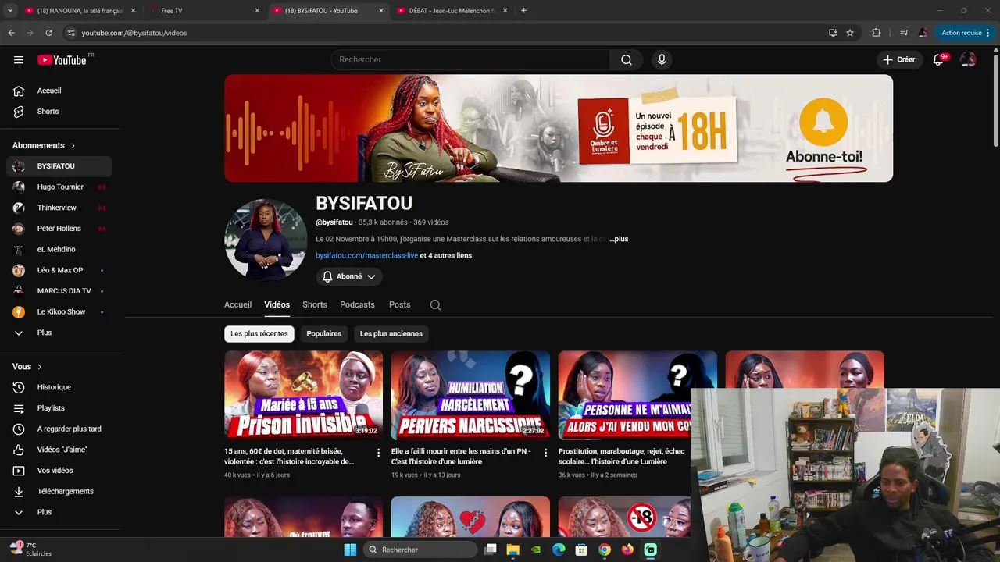
Task: Open Historique in the sidebar
Action: tap(59, 387)
